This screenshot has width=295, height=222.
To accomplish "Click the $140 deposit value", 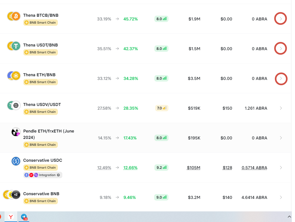I will click(x=227, y=198).
